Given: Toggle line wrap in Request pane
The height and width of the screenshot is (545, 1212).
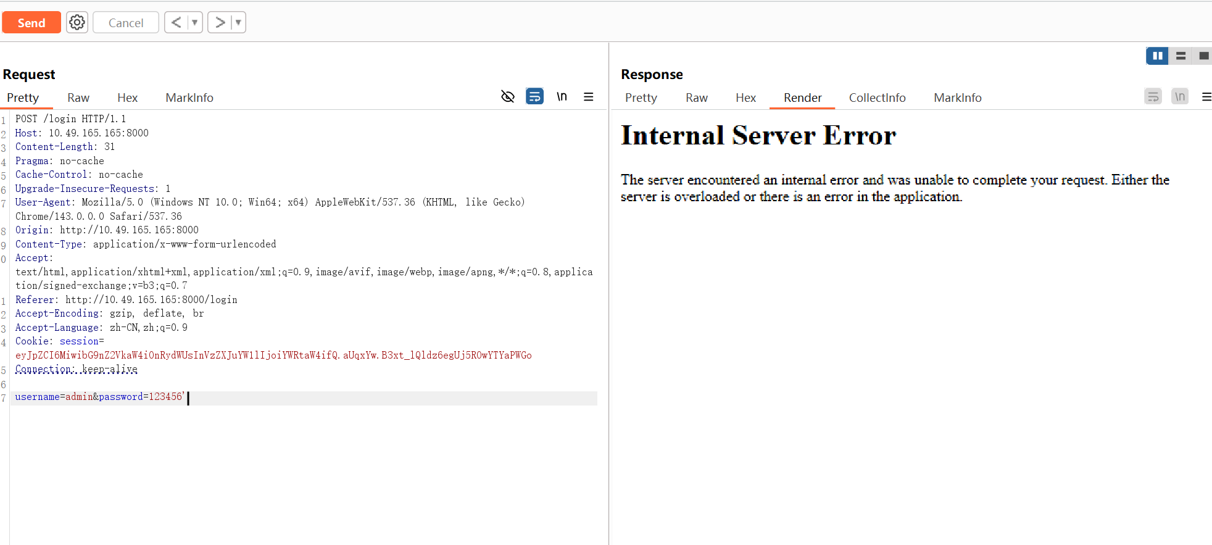Looking at the screenshot, I should click(534, 97).
